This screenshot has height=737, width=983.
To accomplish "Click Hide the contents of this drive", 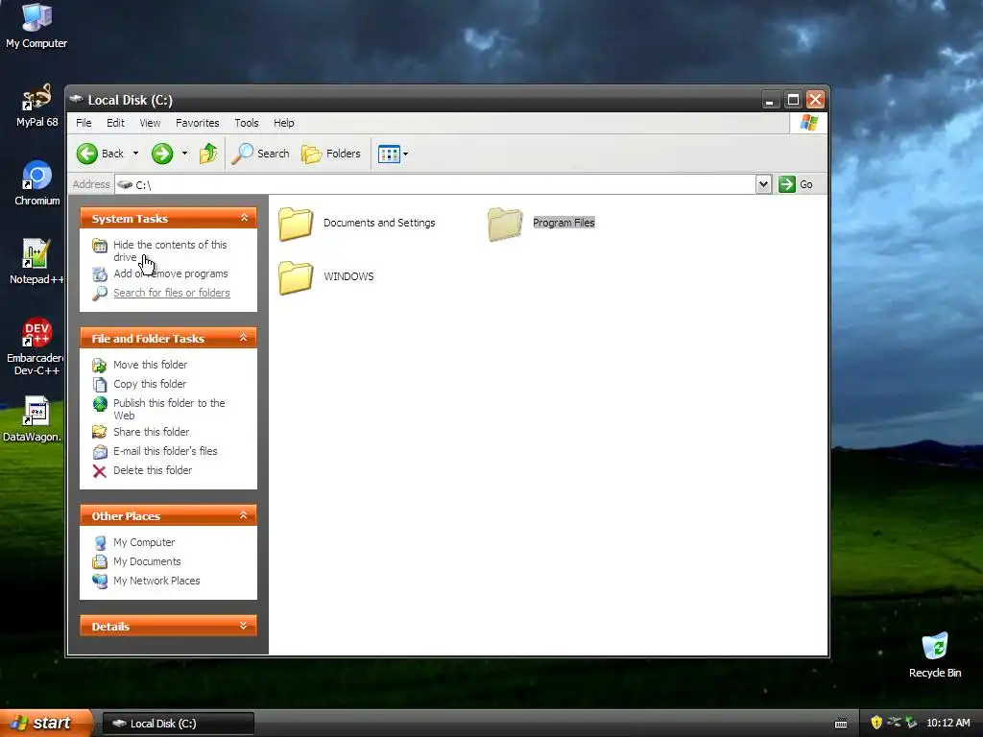I will pos(170,250).
